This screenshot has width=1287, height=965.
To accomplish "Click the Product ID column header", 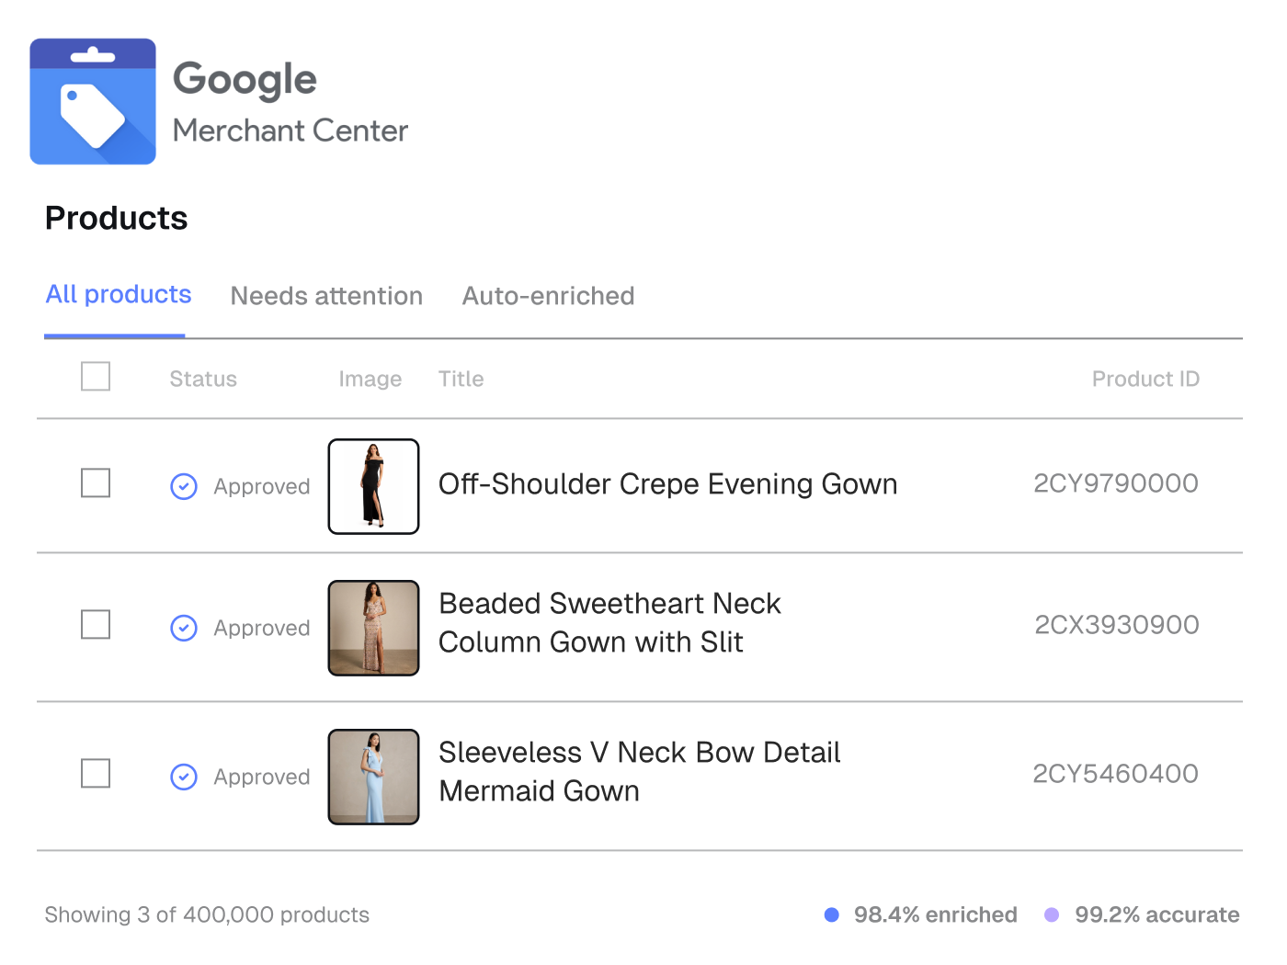I will (1145, 379).
